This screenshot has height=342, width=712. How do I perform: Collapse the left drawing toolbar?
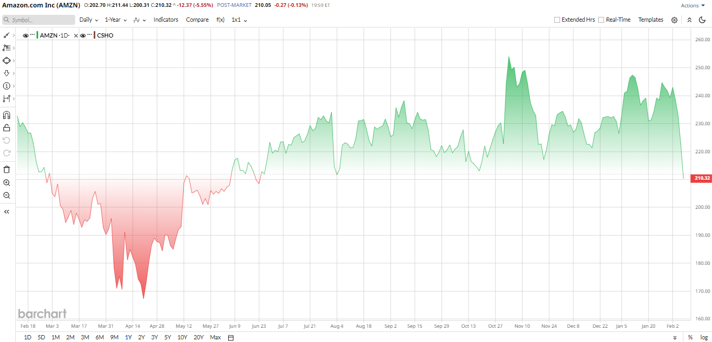[x=7, y=211]
